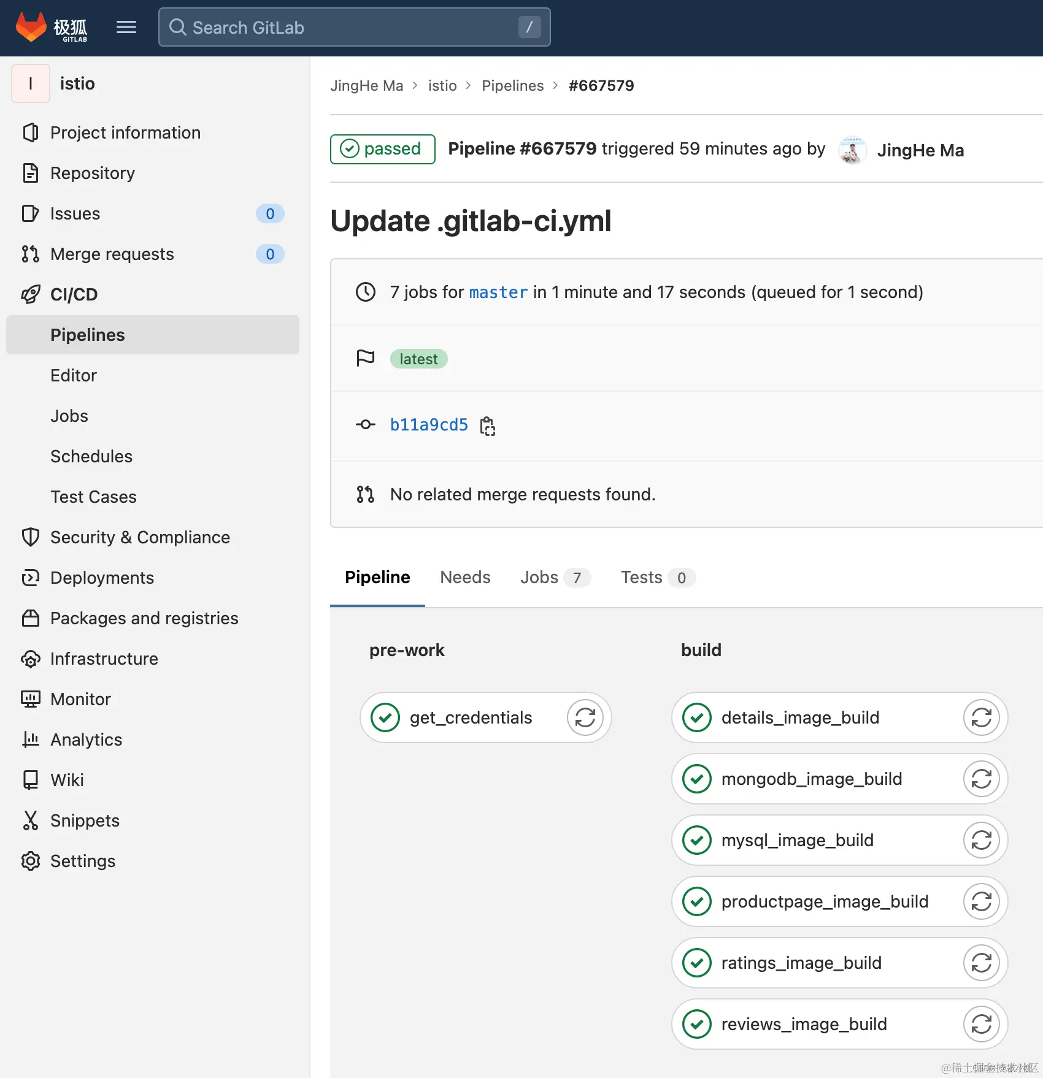Retry the productpage_image_build job

pos(982,901)
